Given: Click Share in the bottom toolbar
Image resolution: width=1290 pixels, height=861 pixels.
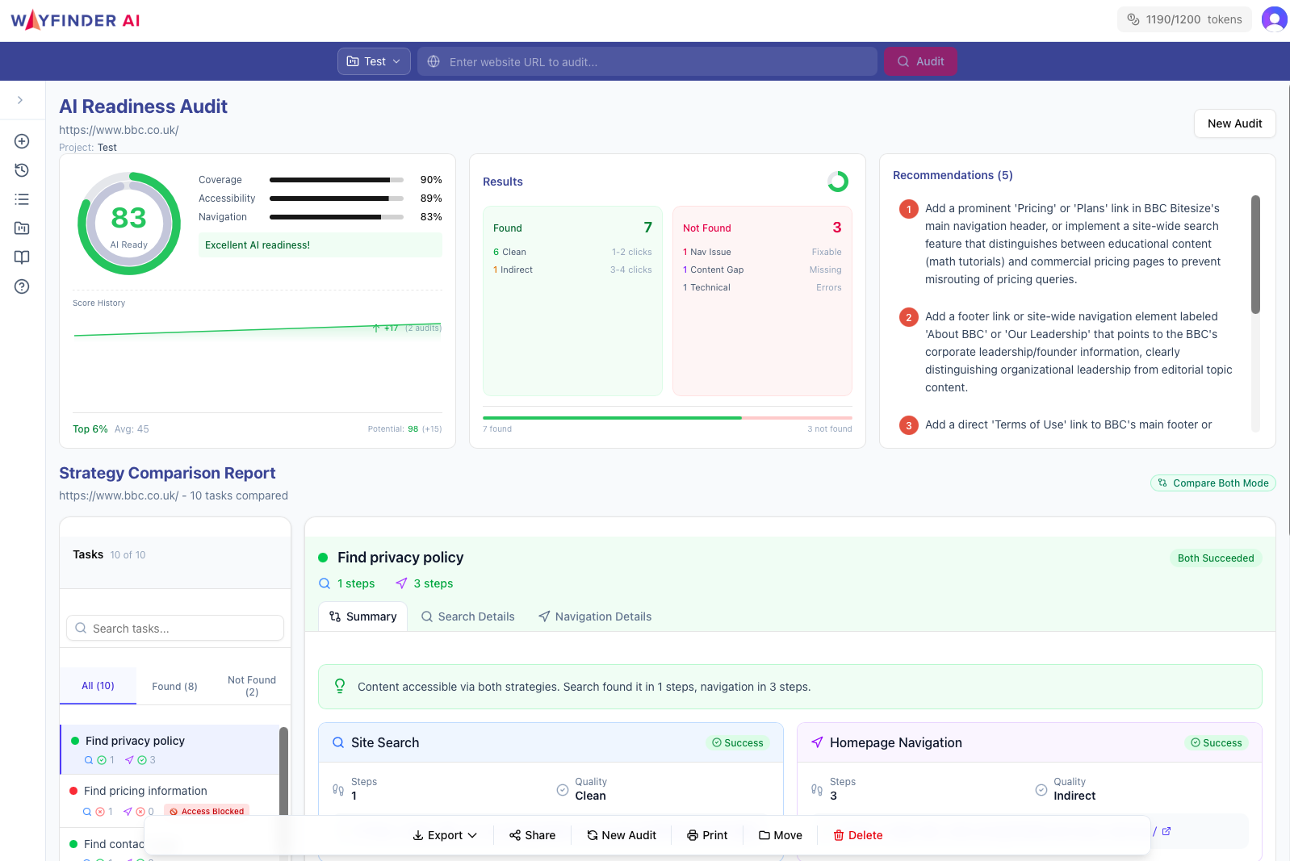Looking at the screenshot, I should (532, 835).
